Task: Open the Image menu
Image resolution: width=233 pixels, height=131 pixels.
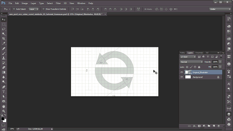Action: coord(25,3)
